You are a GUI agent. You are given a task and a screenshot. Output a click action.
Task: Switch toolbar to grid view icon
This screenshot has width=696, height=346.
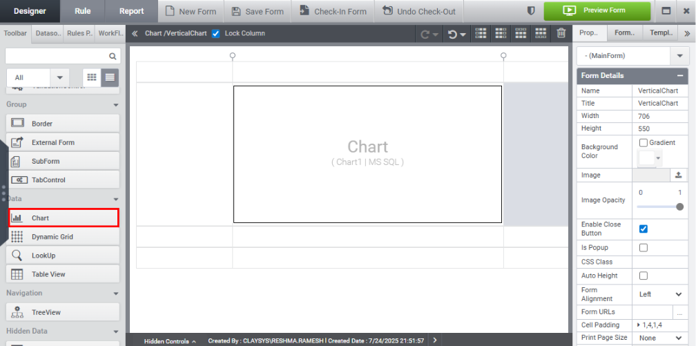[x=91, y=78]
